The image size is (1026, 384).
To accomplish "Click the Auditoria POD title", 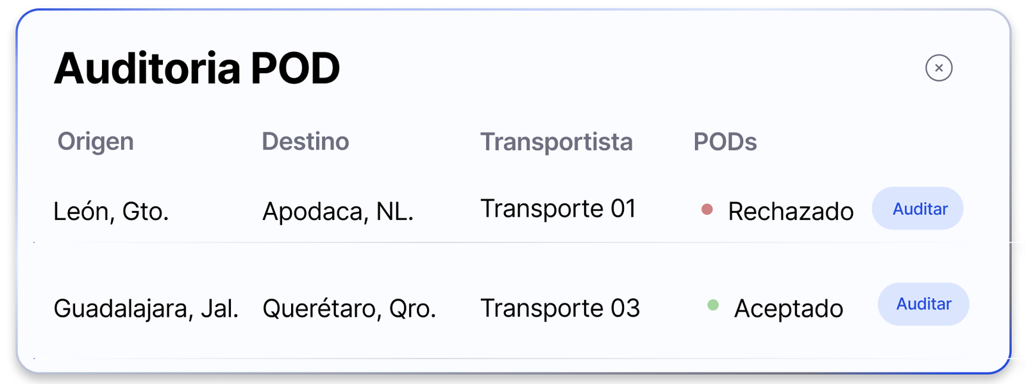I will click(197, 68).
